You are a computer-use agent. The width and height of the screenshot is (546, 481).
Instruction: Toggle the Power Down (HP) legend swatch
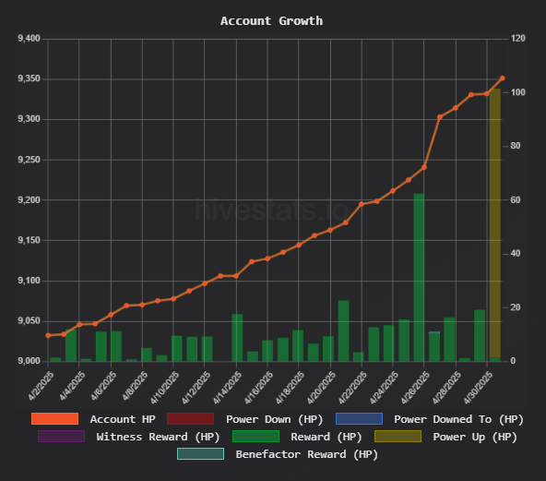point(191,418)
